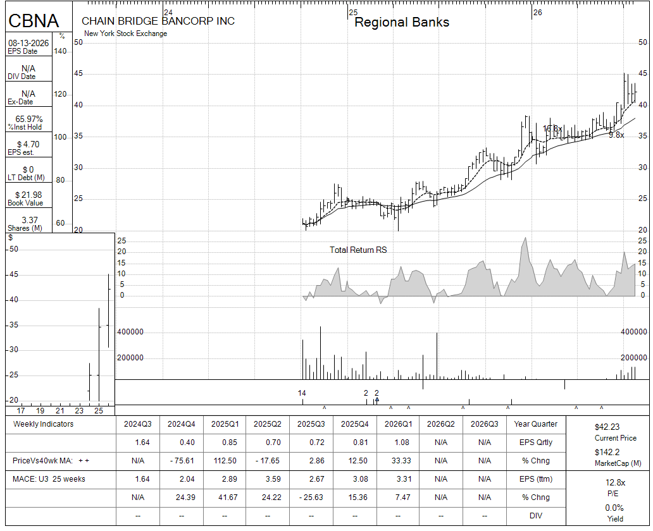
Task: Click the 41.67 ttm percent change cell
Action: coord(228,497)
